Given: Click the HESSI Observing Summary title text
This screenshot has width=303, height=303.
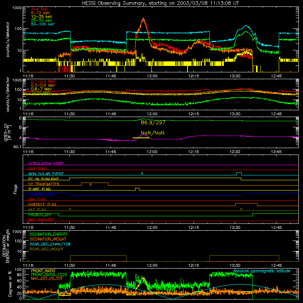Looking at the screenshot, I should 160,3.
